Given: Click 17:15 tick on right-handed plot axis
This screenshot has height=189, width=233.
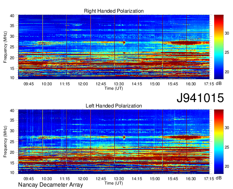Looking at the screenshot, I should tap(209, 84).
